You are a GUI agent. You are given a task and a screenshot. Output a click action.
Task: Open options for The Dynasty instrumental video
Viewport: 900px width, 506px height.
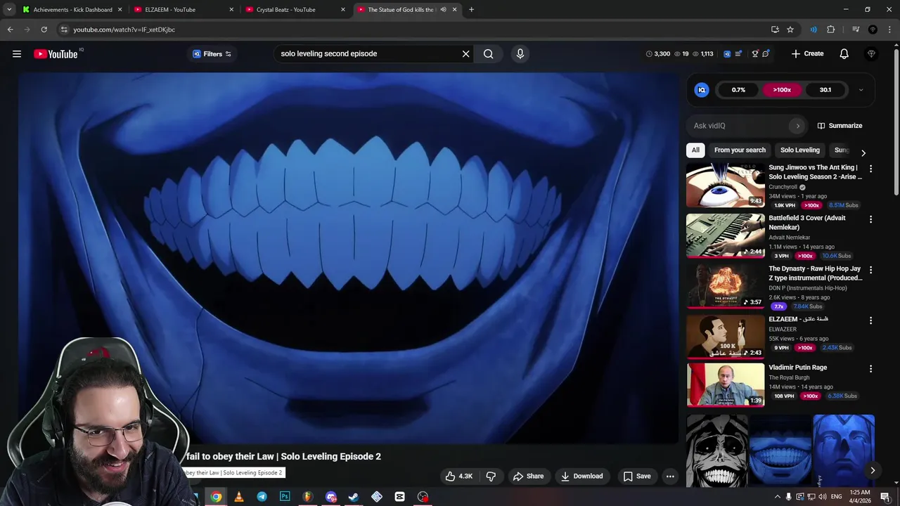click(870, 270)
